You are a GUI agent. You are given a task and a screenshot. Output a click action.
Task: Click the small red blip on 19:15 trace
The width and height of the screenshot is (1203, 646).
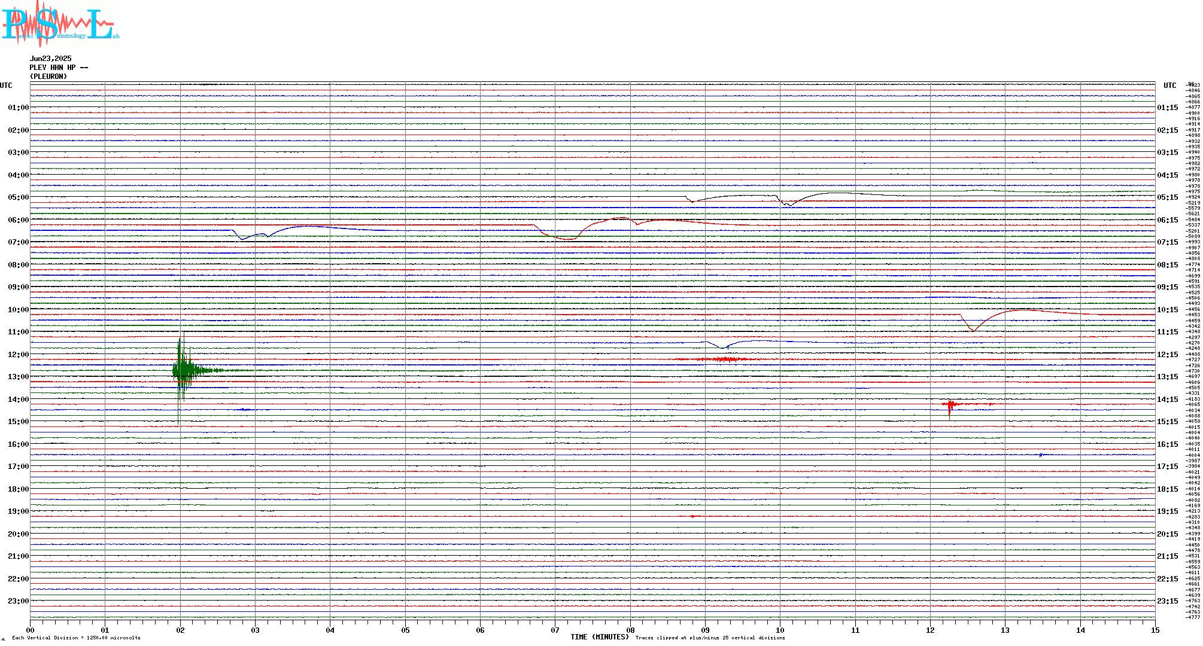(x=693, y=516)
